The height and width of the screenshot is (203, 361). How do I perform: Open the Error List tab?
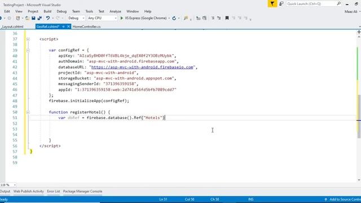coord(54,192)
